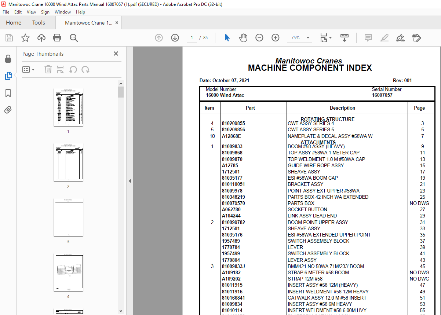Viewport: 441px width, 315px height.
Task: Select the Highlight text pen
Action: pyautogui.click(x=384, y=38)
